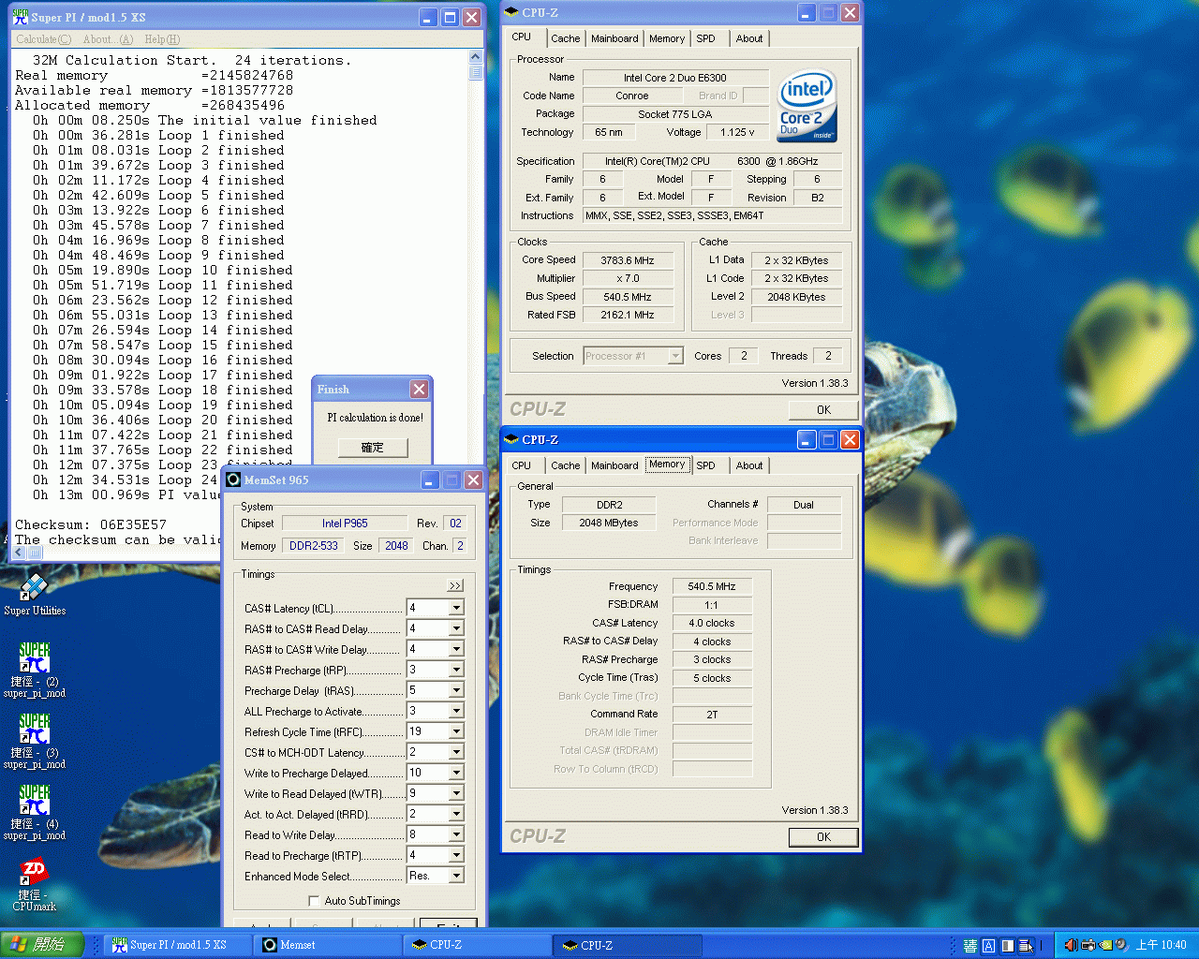Image resolution: width=1199 pixels, height=959 pixels.
Task: Open the ALL Precharge to Activate dropdown
Action: coord(456,711)
